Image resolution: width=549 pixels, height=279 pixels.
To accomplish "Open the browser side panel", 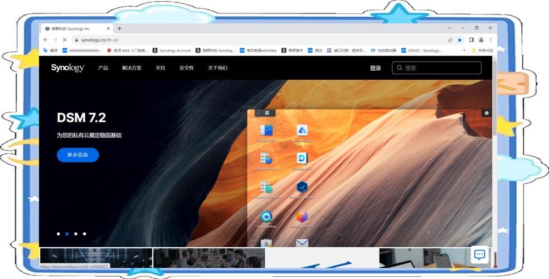I will pyautogui.click(x=472, y=40).
